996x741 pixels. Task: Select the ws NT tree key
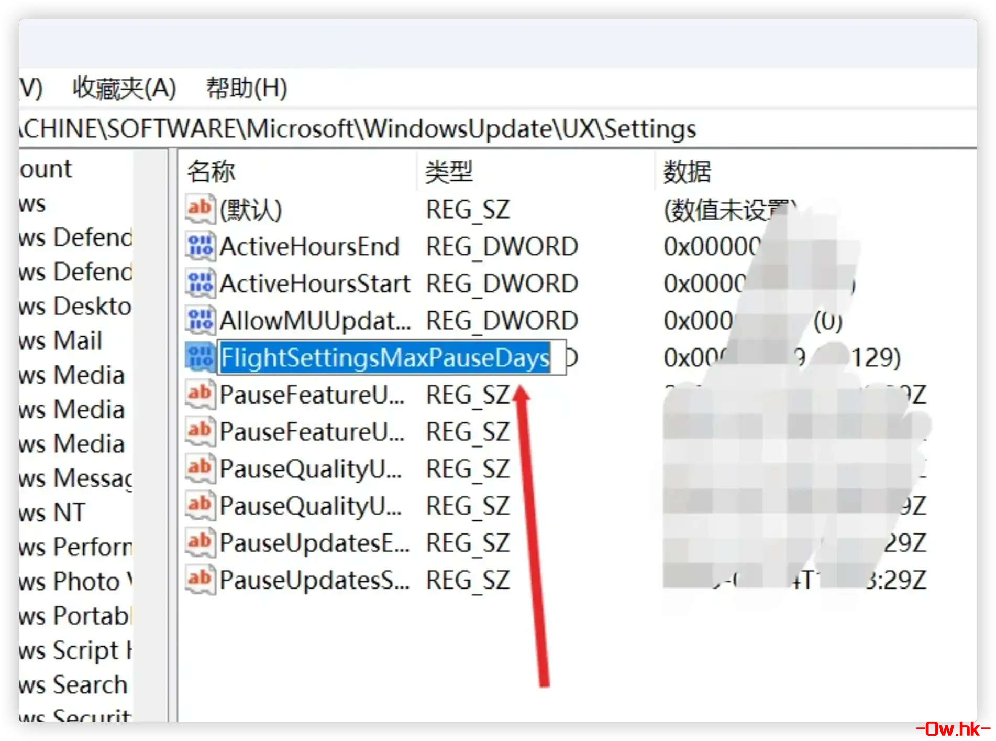coord(52,513)
